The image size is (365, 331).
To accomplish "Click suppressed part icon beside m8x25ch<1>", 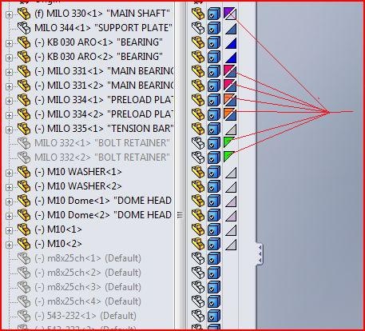I will click(24, 258).
